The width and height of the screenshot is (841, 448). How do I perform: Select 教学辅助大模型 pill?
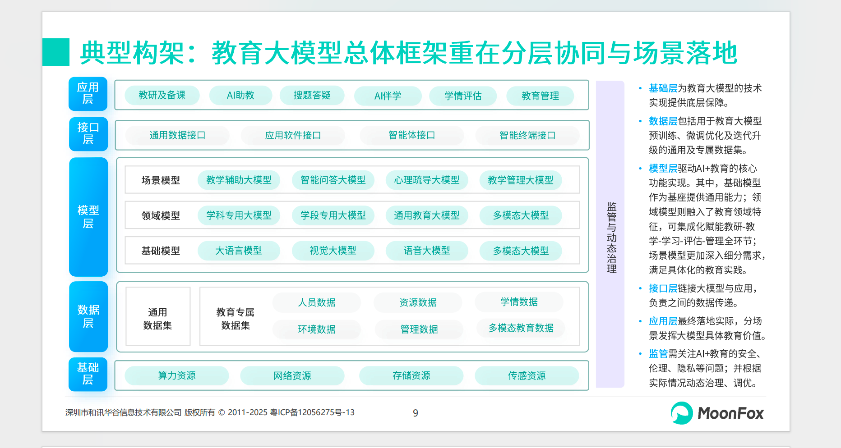(239, 180)
